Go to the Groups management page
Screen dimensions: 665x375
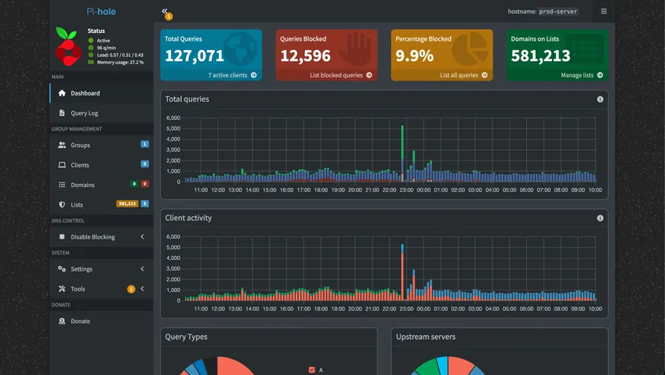tap(101, 145)
